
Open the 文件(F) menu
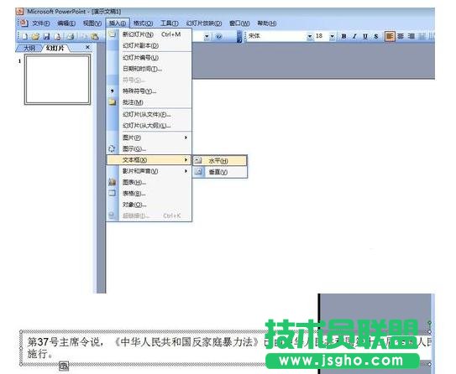40,23
